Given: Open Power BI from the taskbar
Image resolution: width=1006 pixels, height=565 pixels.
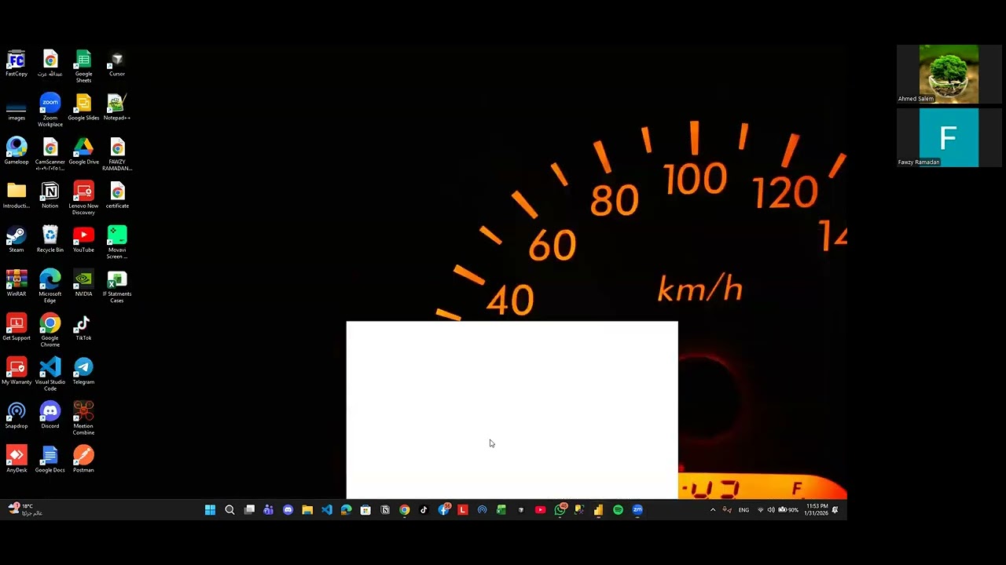Looking at the screenshot, I should pyautogui.click(x=598, y=510).
